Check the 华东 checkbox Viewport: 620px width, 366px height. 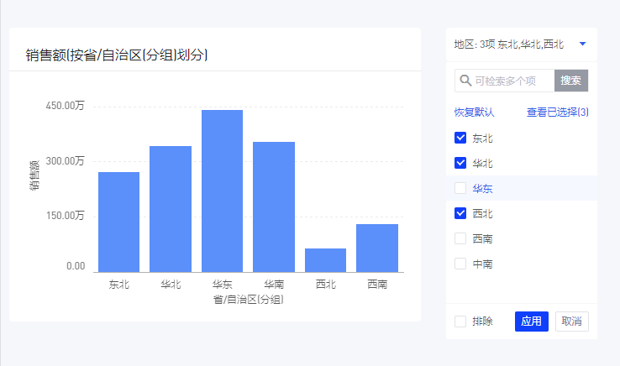(x=460, y=188)
